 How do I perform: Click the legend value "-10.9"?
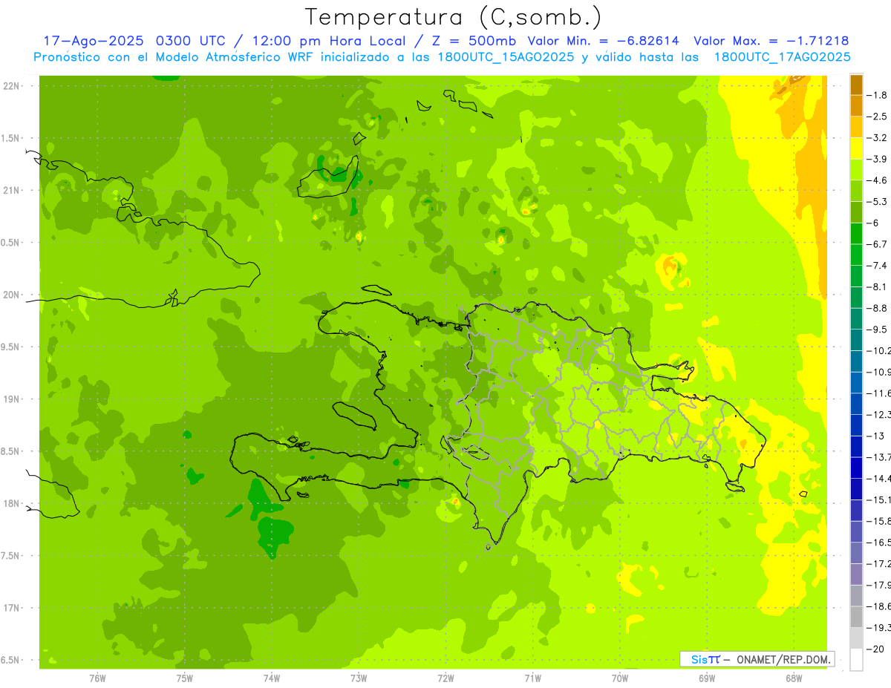879,372
